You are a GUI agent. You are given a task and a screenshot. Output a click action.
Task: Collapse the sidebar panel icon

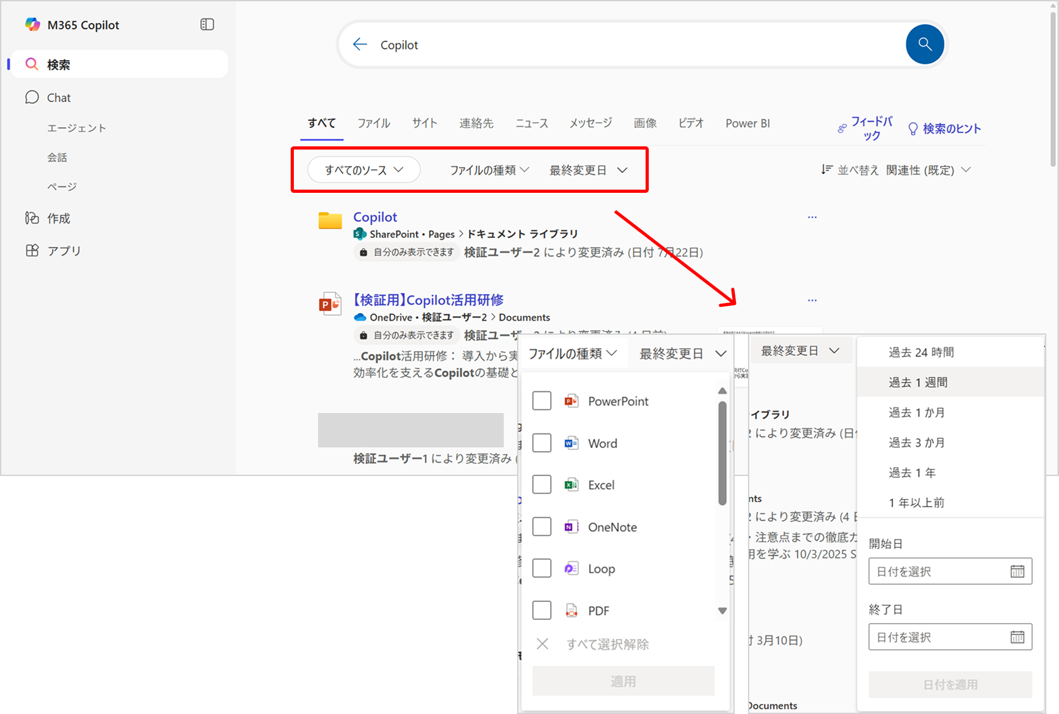[207, 25]
